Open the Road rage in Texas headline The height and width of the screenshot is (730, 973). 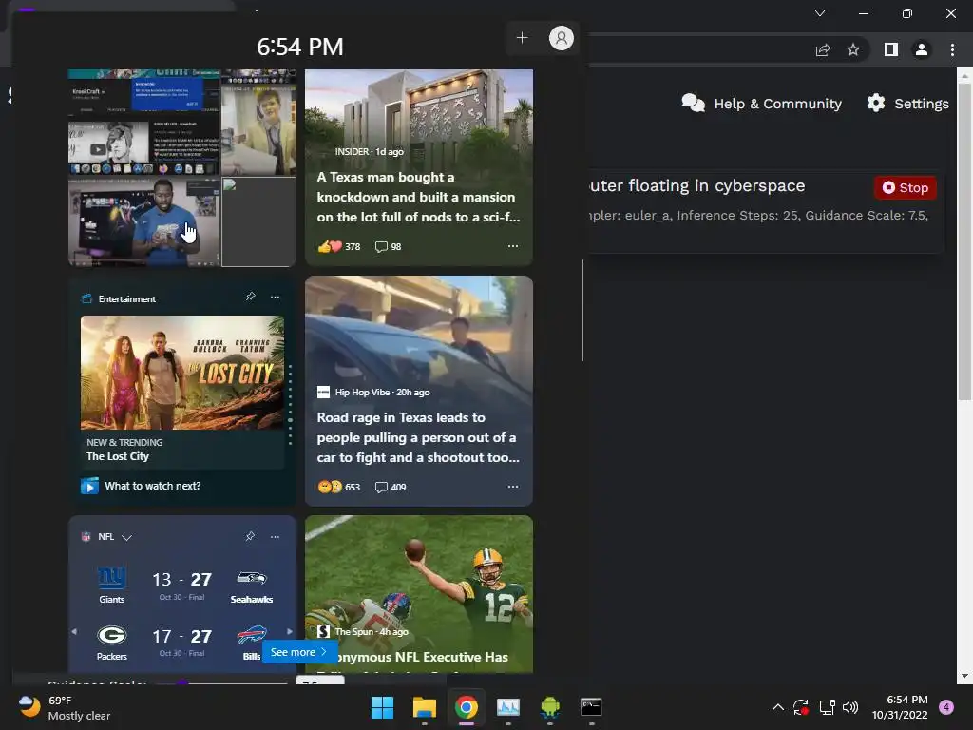coord(418,437)
